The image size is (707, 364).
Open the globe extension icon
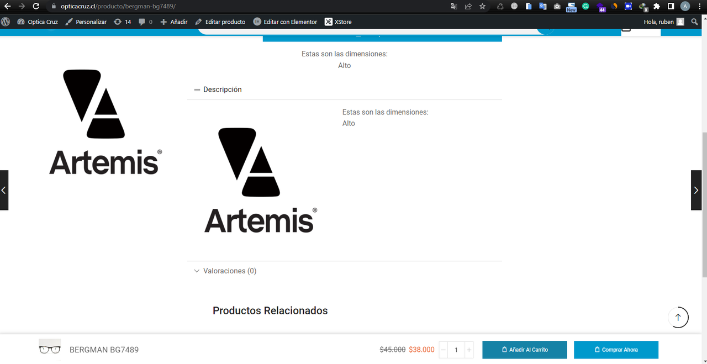pyautogui.click(x=514, y=7)
